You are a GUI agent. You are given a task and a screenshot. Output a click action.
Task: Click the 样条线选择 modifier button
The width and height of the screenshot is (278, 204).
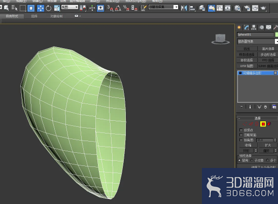247,54
